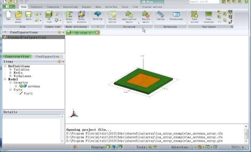251x152 pixels.
Task: Launch the Feko terminal
Action: [209, 15]
